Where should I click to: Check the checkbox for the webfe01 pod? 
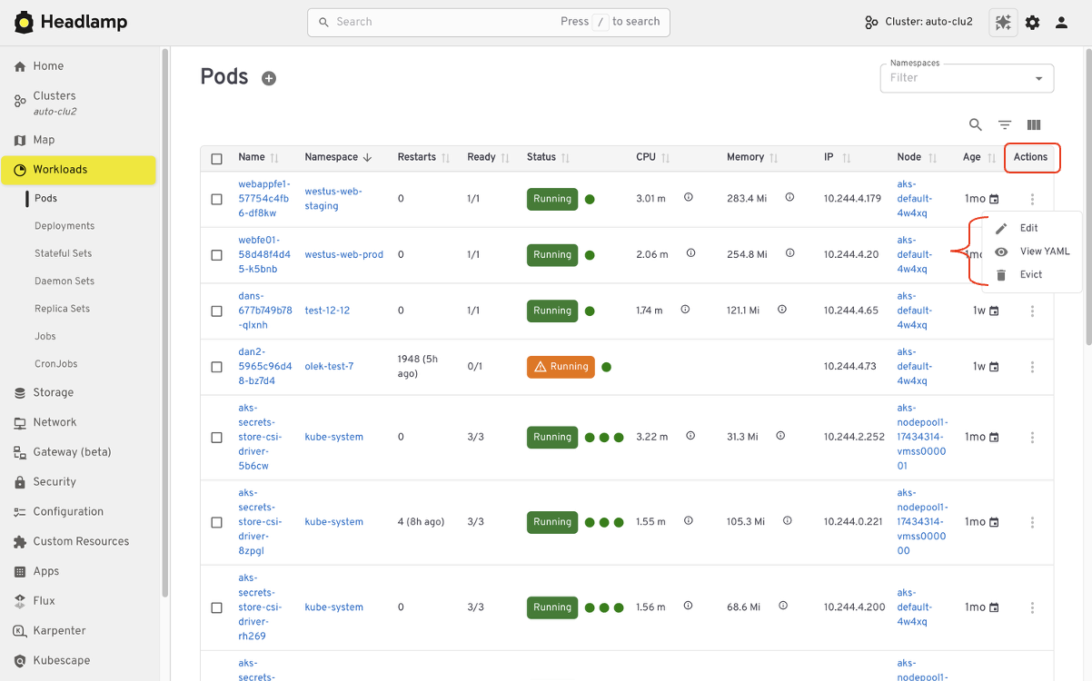click(216, 254)
